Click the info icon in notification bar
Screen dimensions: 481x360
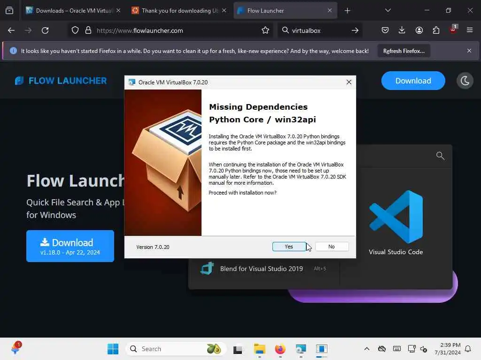13,51
